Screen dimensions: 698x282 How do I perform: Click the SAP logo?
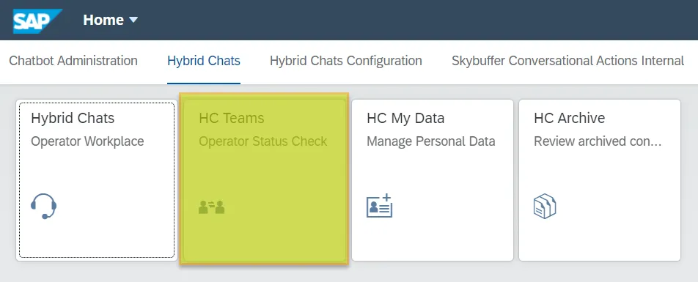click(37, 21)
